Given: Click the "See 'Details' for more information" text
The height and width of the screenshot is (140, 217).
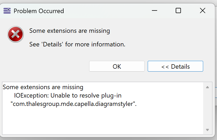Looking at the screenshot, I should click(x=77, y=44).
